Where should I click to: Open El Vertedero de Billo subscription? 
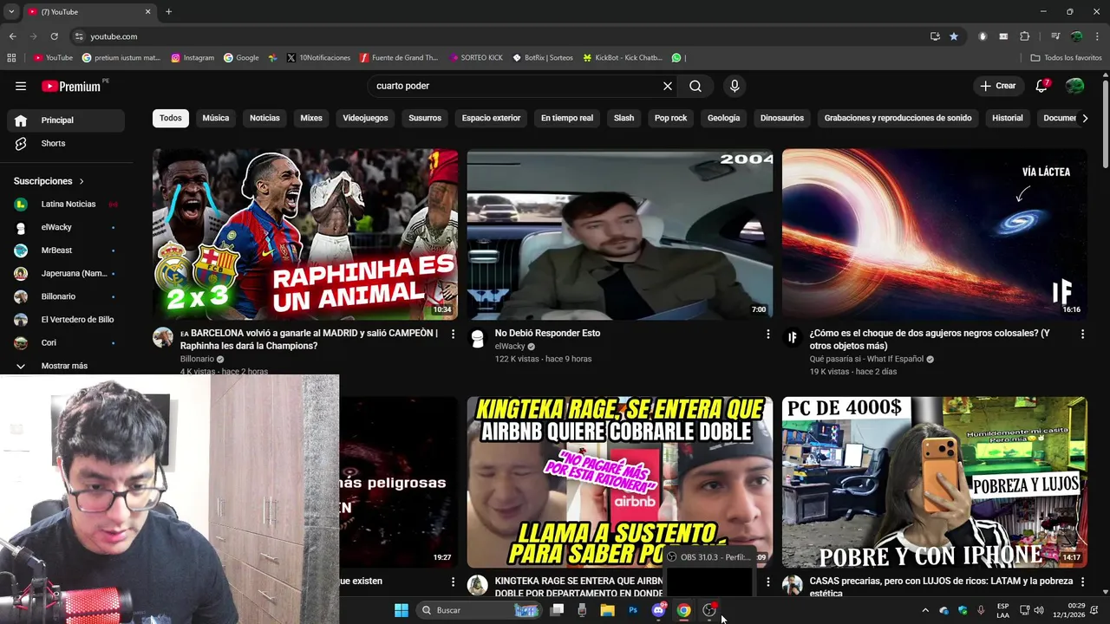(x=66, y=319)
